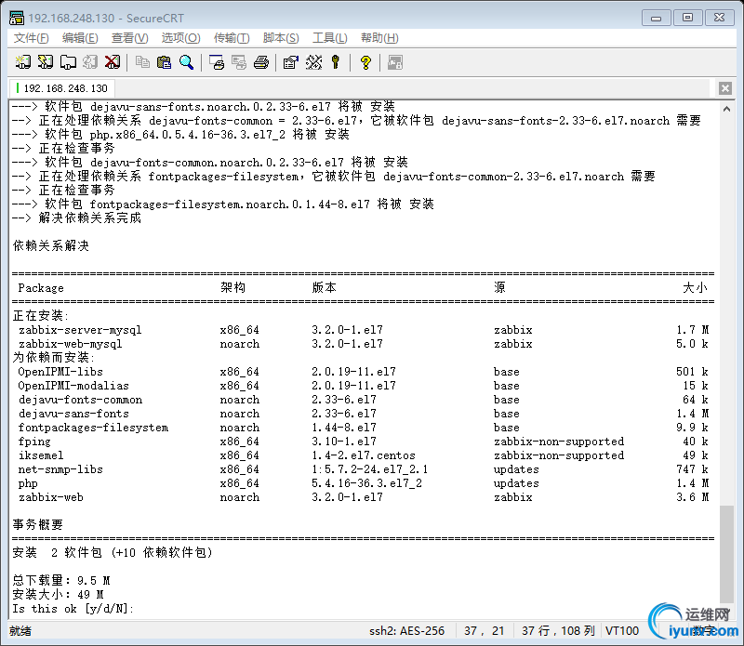Open the 编辑(E) menu
Viewport: 744px width, 646px height.
[80, 38]
